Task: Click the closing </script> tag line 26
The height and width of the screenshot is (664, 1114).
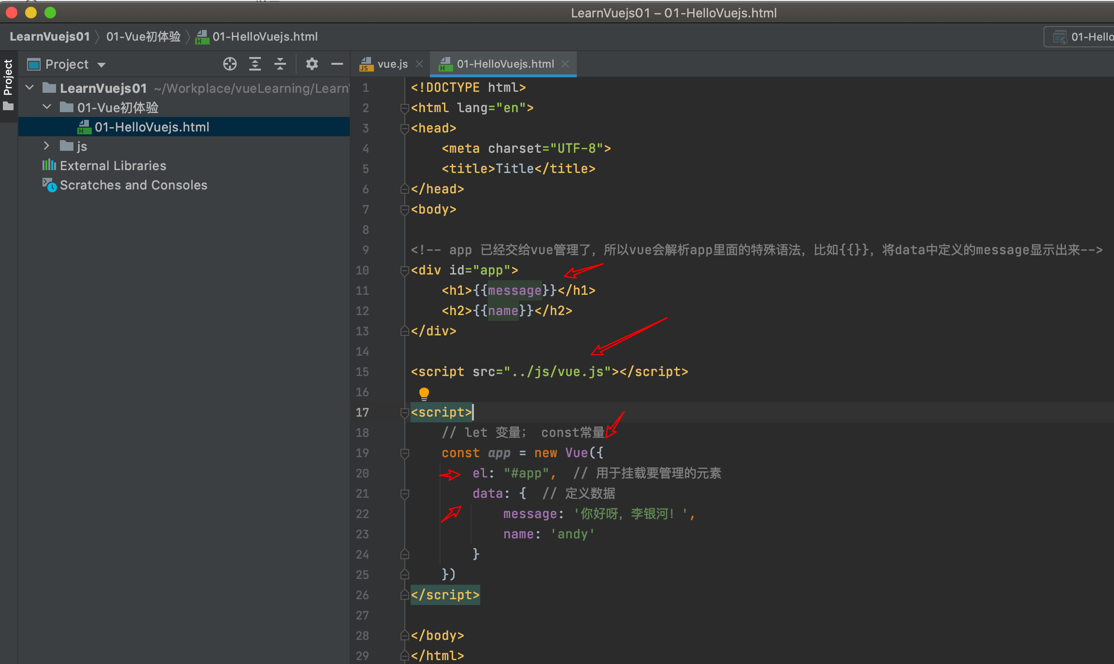Action: pyautogui.click(x=445, y=595)
